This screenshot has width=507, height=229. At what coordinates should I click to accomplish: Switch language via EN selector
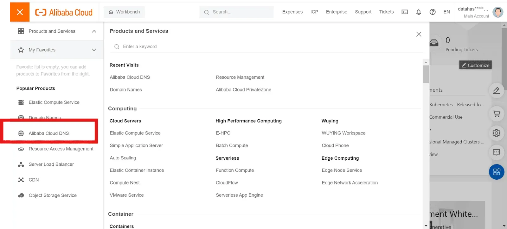pos(447,12)
